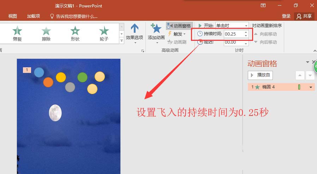Select 椭圆 4 animation entry
The image size is (317, 174).
(281, 87)
